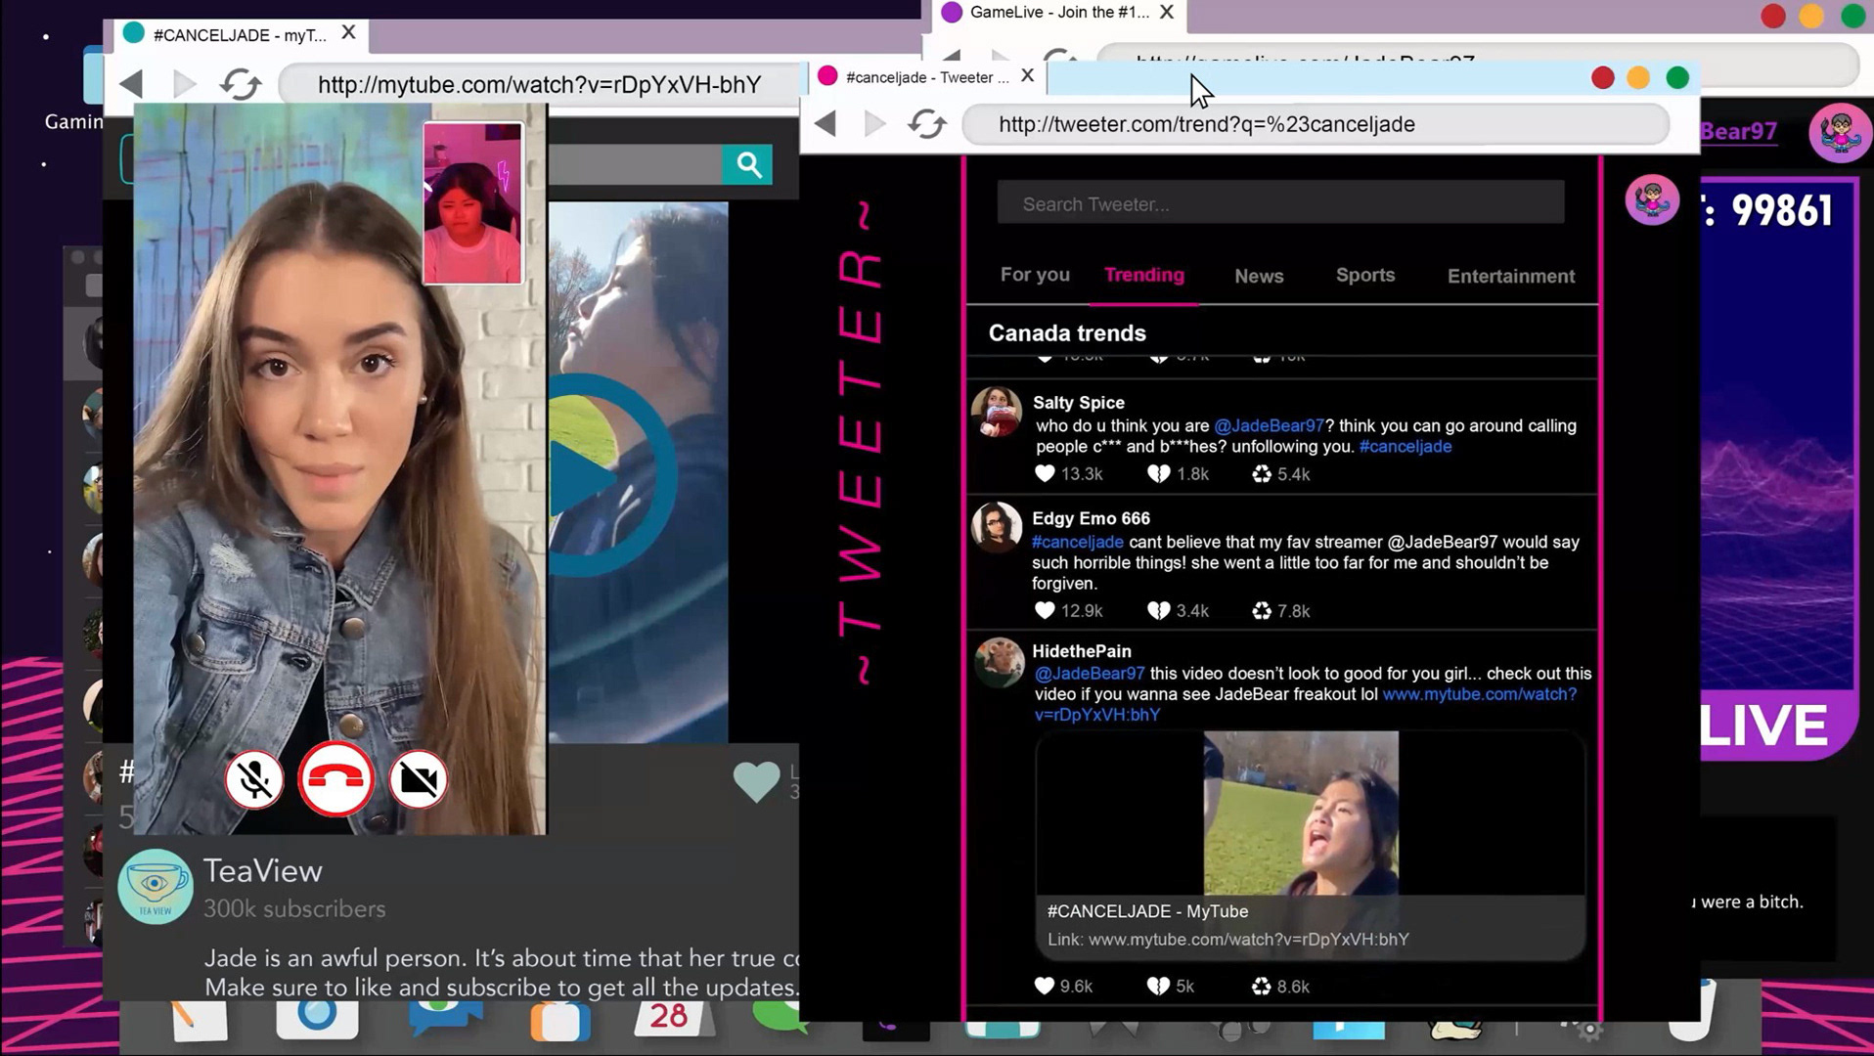Image resolution: width=1874 pixels, height=1056 pixels.
Task: Mute microphone in the video call
Action: point(254,779)
